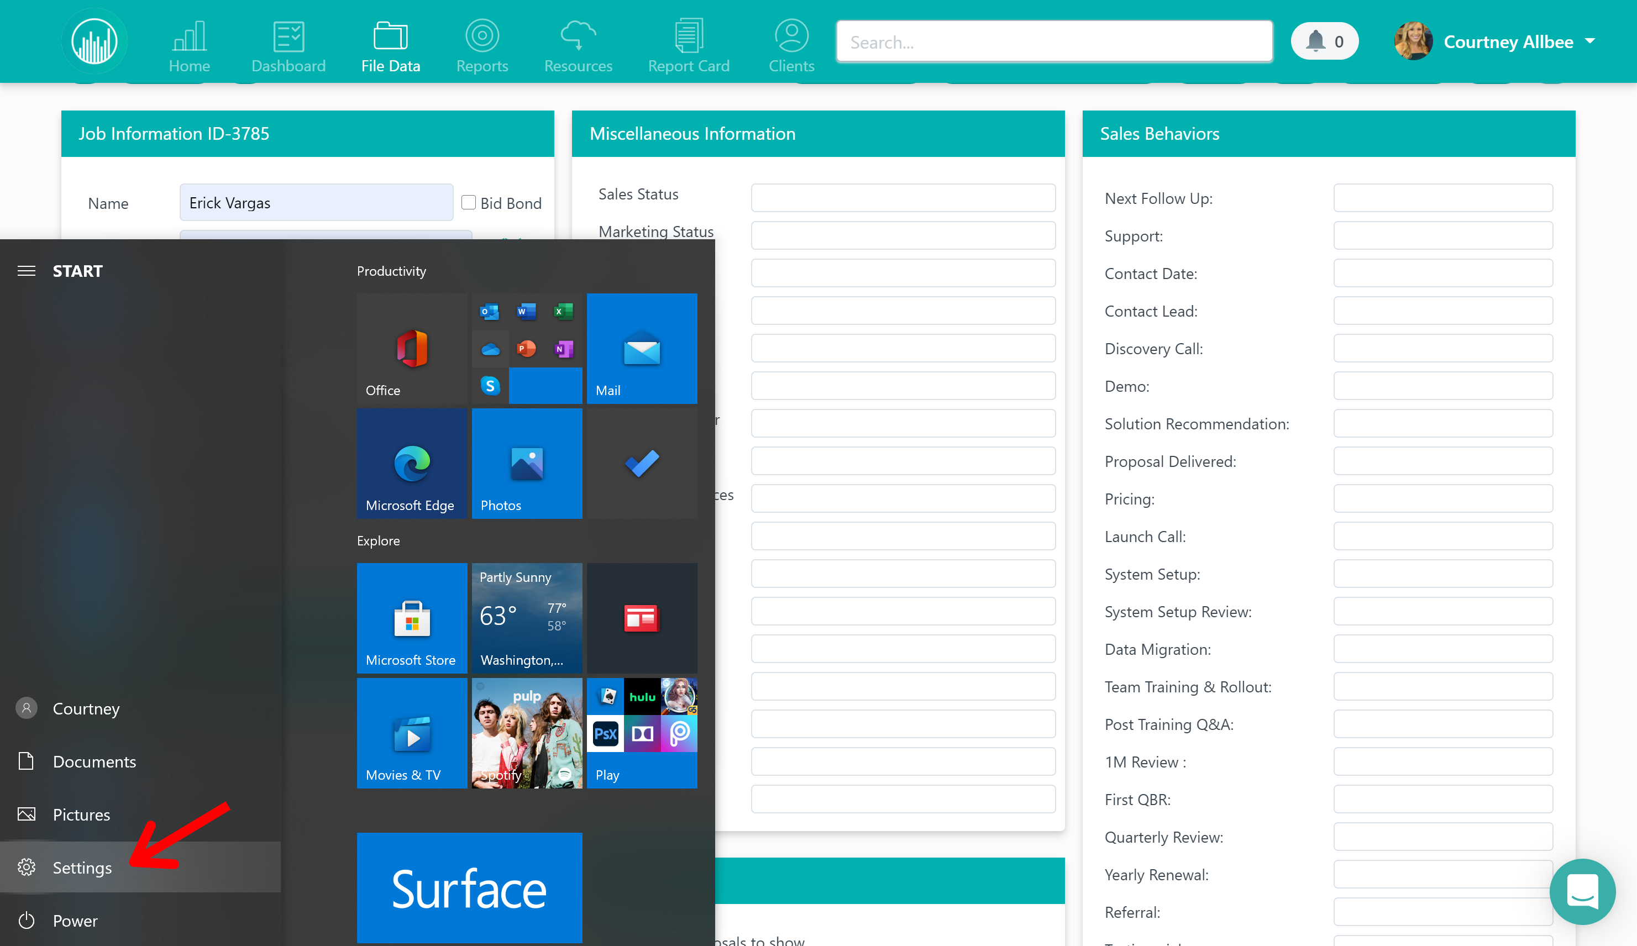Launch OneNote from the Office apps tile
Image resolution: width=1637 pixels, height=946 pixels.
[x=563, y=349]
